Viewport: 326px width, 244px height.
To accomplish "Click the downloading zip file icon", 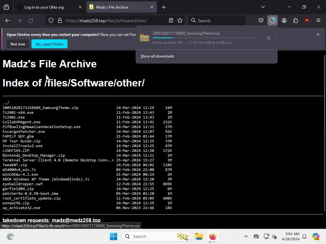I will [145, 38].
